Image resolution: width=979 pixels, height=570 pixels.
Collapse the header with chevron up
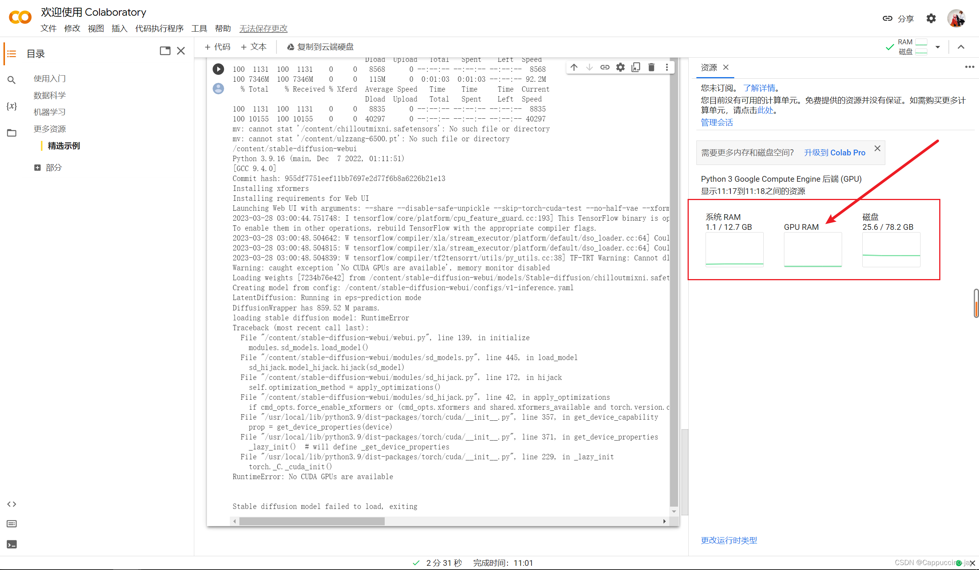pyautogui.click(x=961, y=47)
